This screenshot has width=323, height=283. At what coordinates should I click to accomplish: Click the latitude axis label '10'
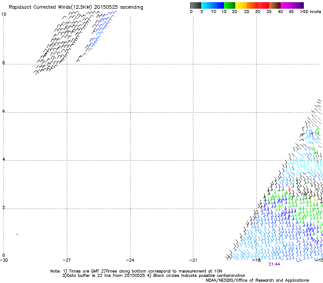pyautogui.click(x=3, y=14)
